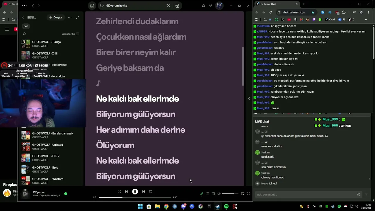Toggle shuffle playback

click(x=119, y=192)
